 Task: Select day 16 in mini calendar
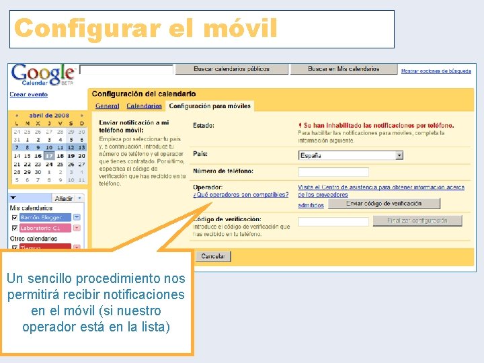(38, 156)
